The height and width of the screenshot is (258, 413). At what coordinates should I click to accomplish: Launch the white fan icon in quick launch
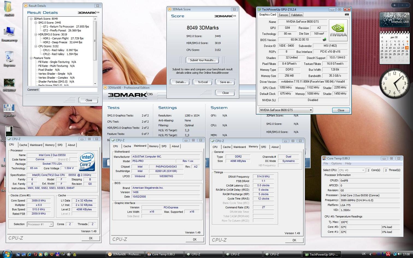coord(69,254)
